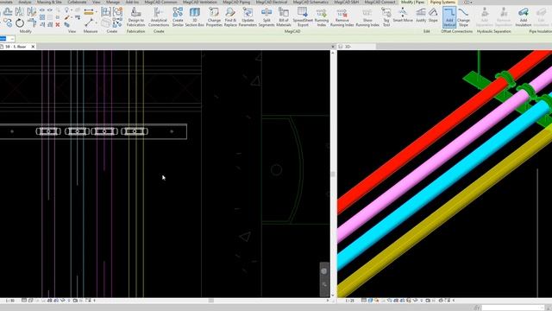Open the Analyze ribbon tab
552x311 pixels.
(x=25, y=2)
